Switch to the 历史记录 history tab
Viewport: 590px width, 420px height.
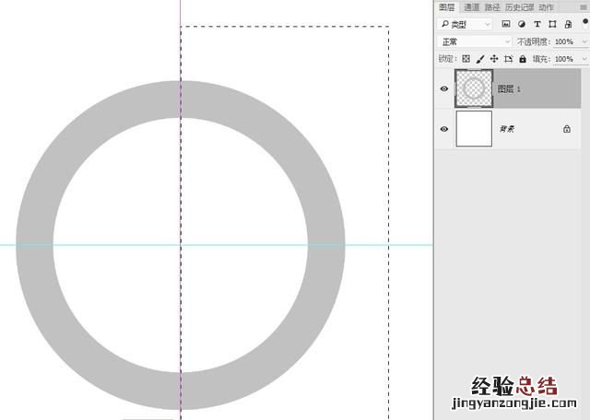point(519,7)
